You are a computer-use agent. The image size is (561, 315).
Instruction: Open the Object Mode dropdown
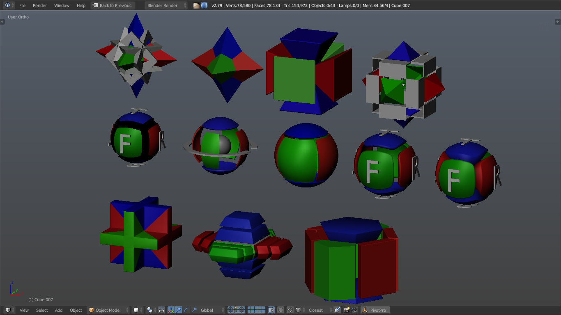pyautogui.click(x=108, y=310)
